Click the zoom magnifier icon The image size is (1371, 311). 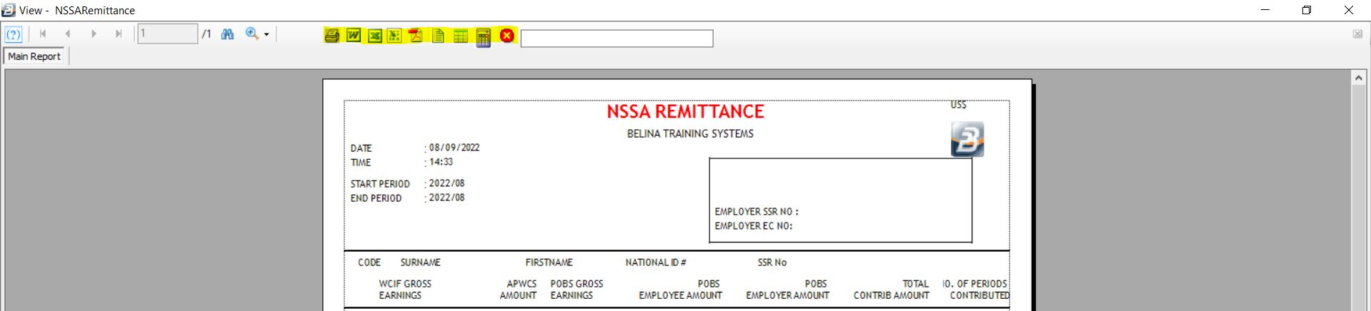(x=252, y=34)
